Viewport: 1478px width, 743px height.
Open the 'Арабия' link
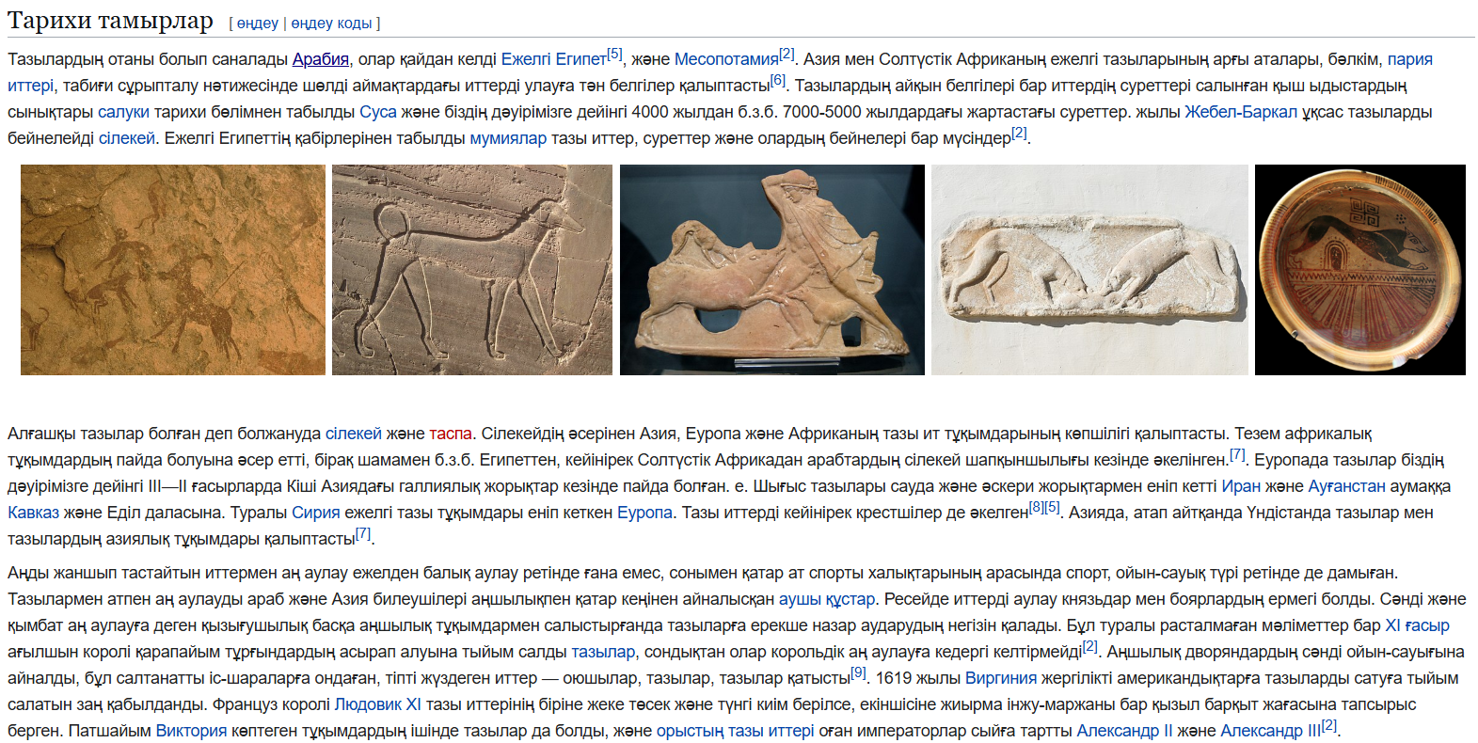coord(321,59)
